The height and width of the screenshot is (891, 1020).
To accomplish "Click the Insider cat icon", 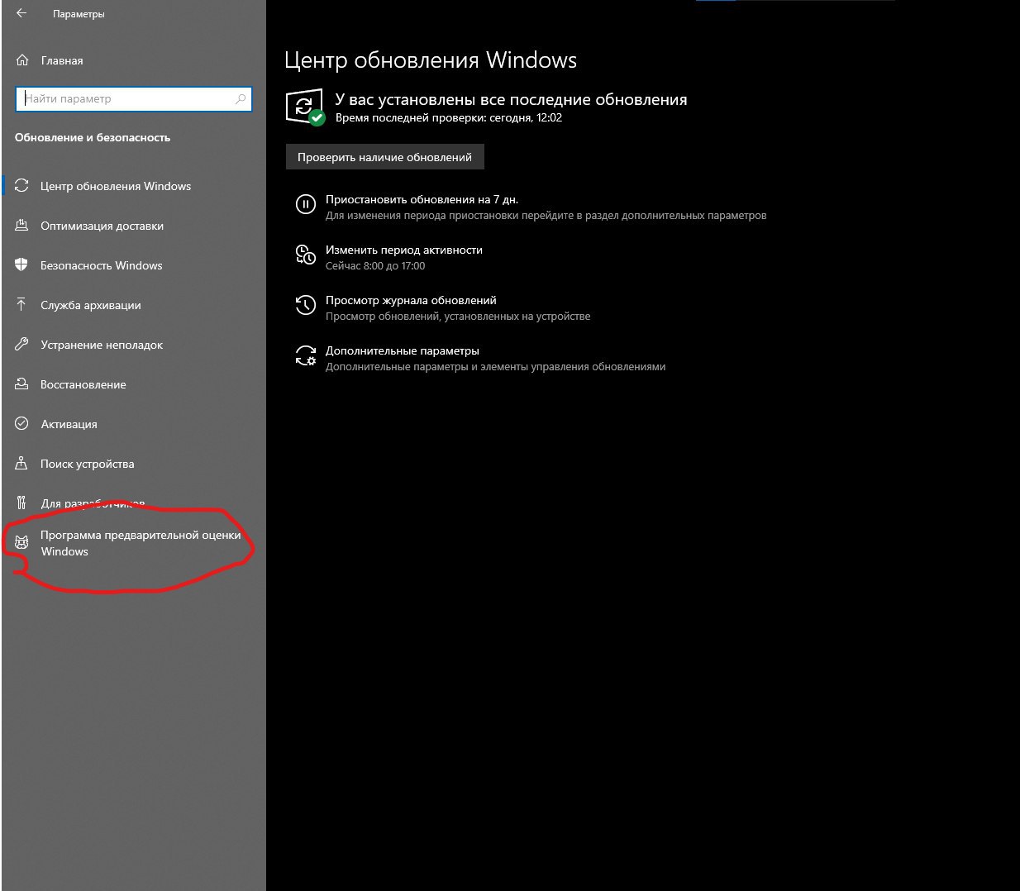I will coord(22,543).
